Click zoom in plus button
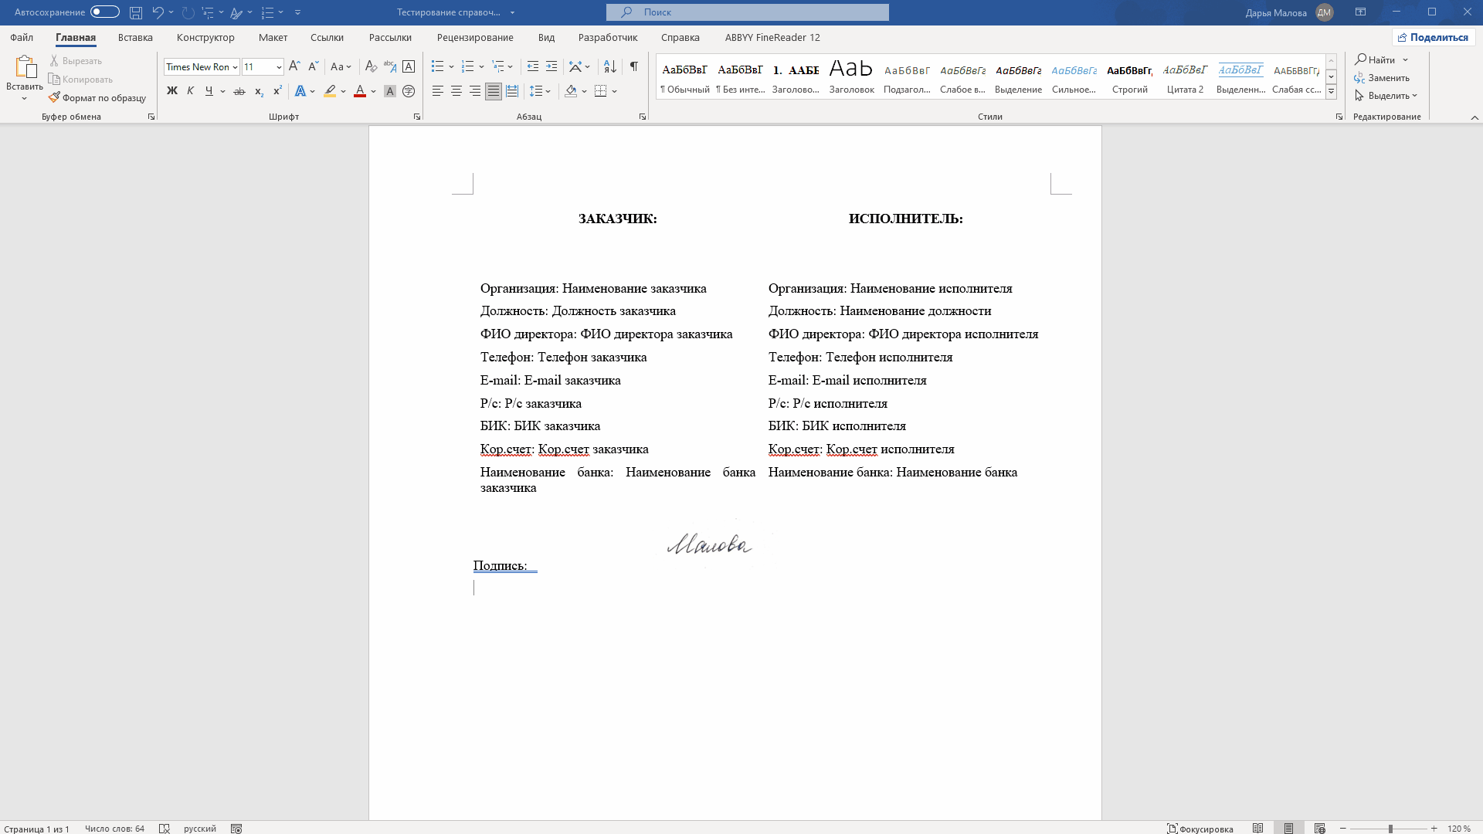 pos(1434,828)
